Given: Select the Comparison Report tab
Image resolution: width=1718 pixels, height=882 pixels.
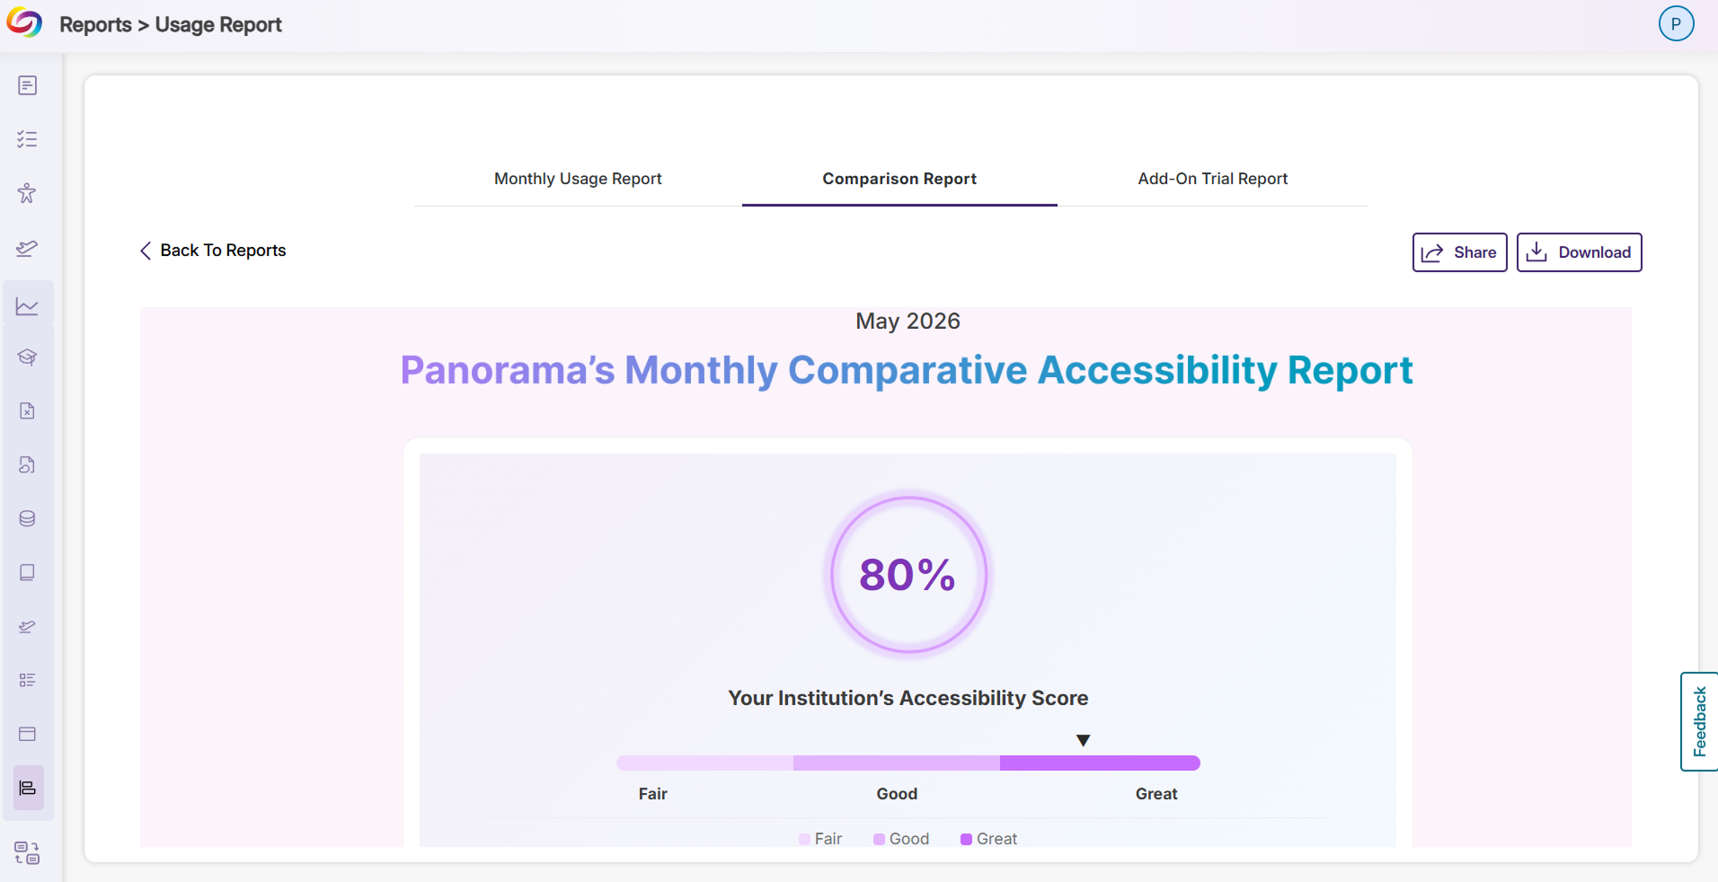Looking at the screenshot, I should tap(899, 179).
